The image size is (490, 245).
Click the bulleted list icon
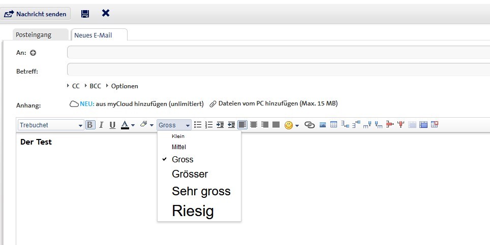(x=198, y=125)
